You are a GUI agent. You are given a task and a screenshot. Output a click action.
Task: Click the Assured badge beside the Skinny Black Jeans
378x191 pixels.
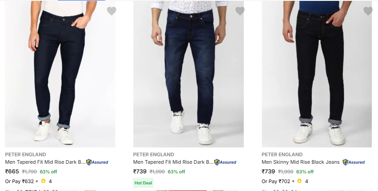coord(354,162)
